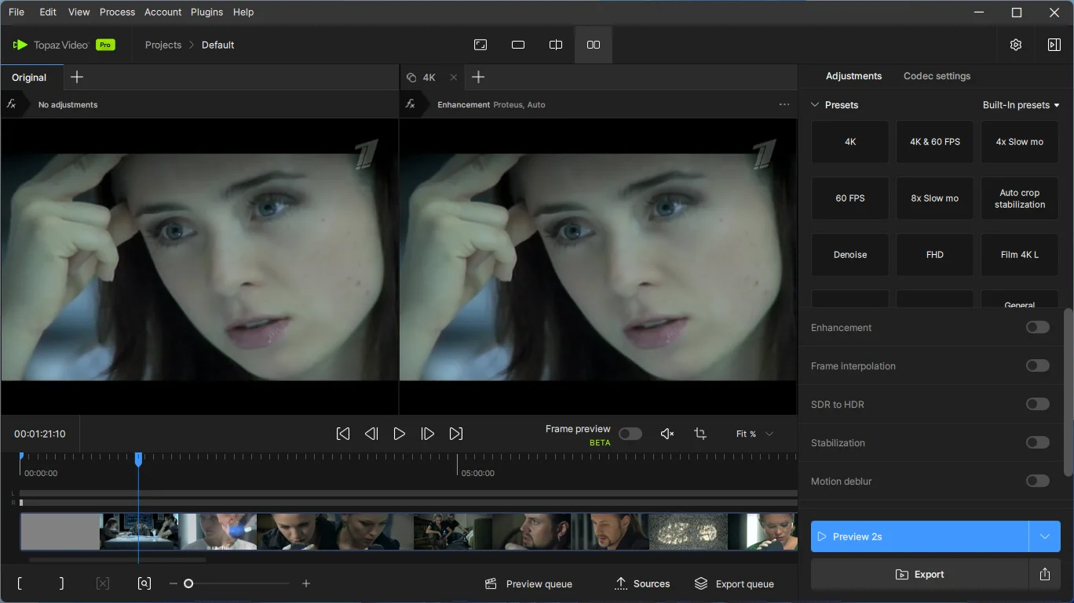
Task: Switch to split view layout icon
Action: [x=556, y=45]
